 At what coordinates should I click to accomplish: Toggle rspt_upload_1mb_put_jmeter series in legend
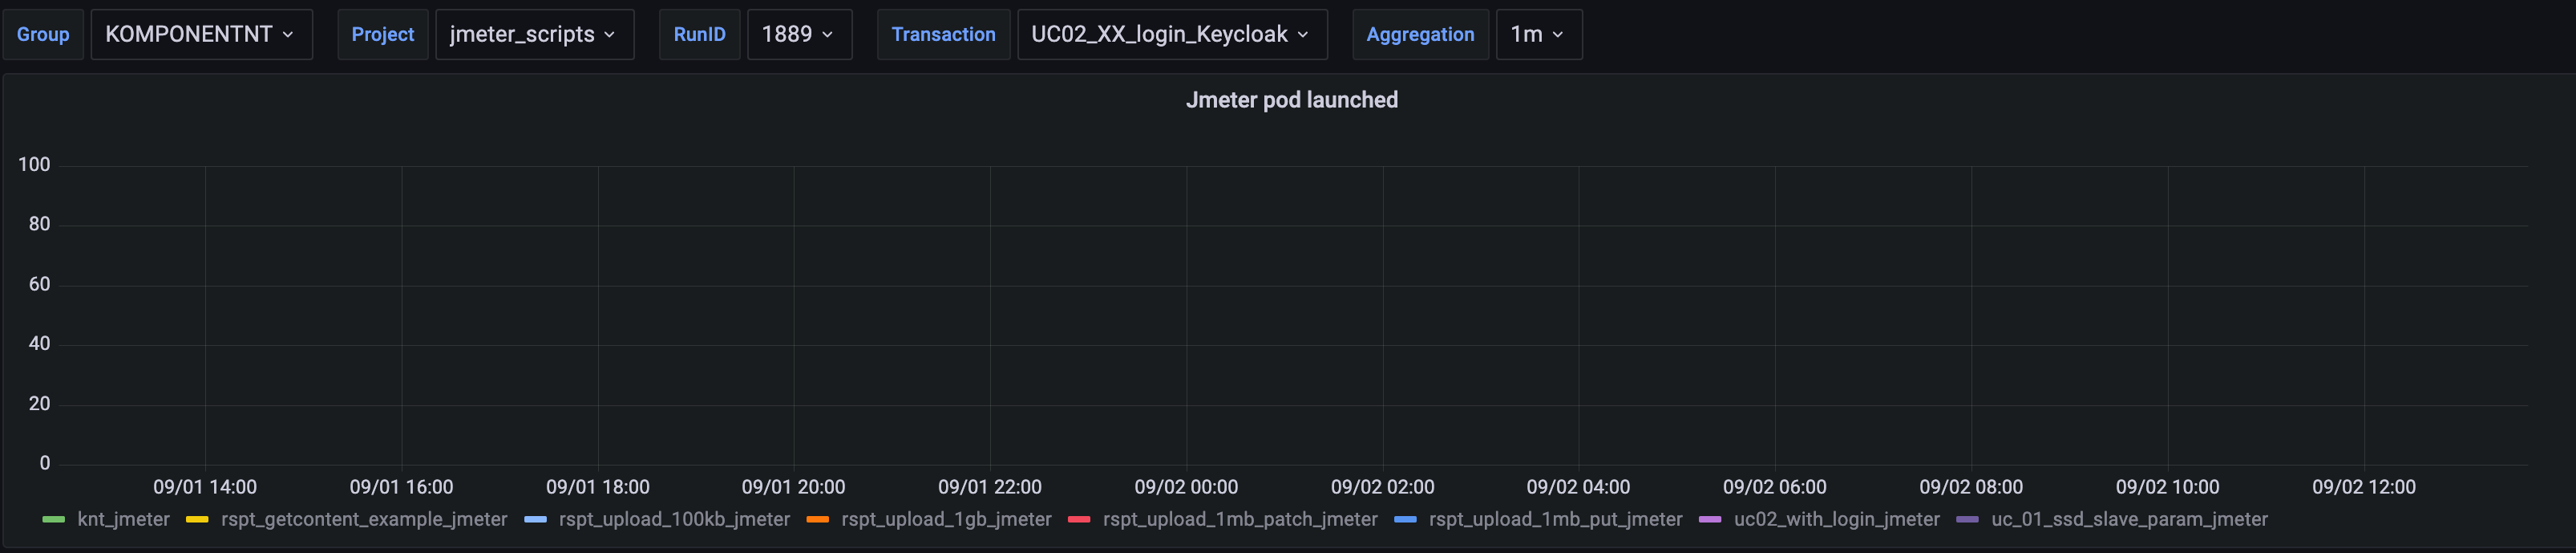click(x=1555, y=520)
